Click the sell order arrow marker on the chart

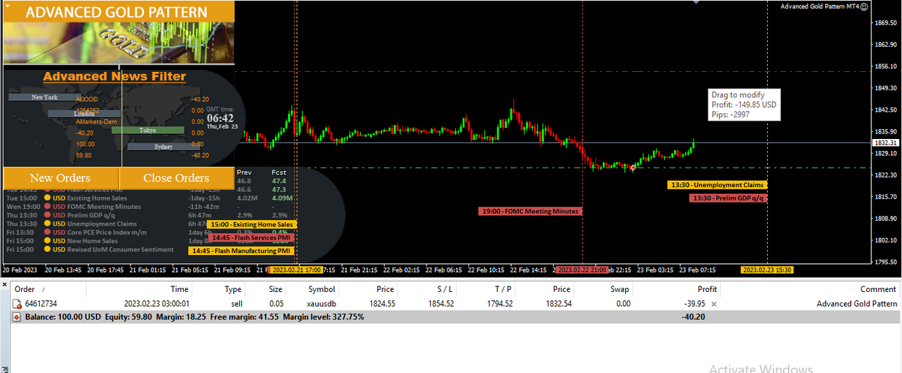(x=633, y=168)
